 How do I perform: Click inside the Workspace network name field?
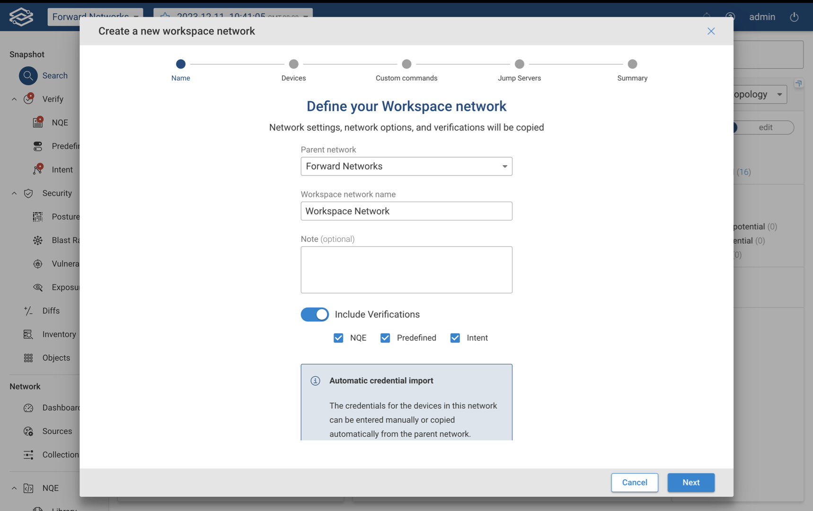pos(406,211)
